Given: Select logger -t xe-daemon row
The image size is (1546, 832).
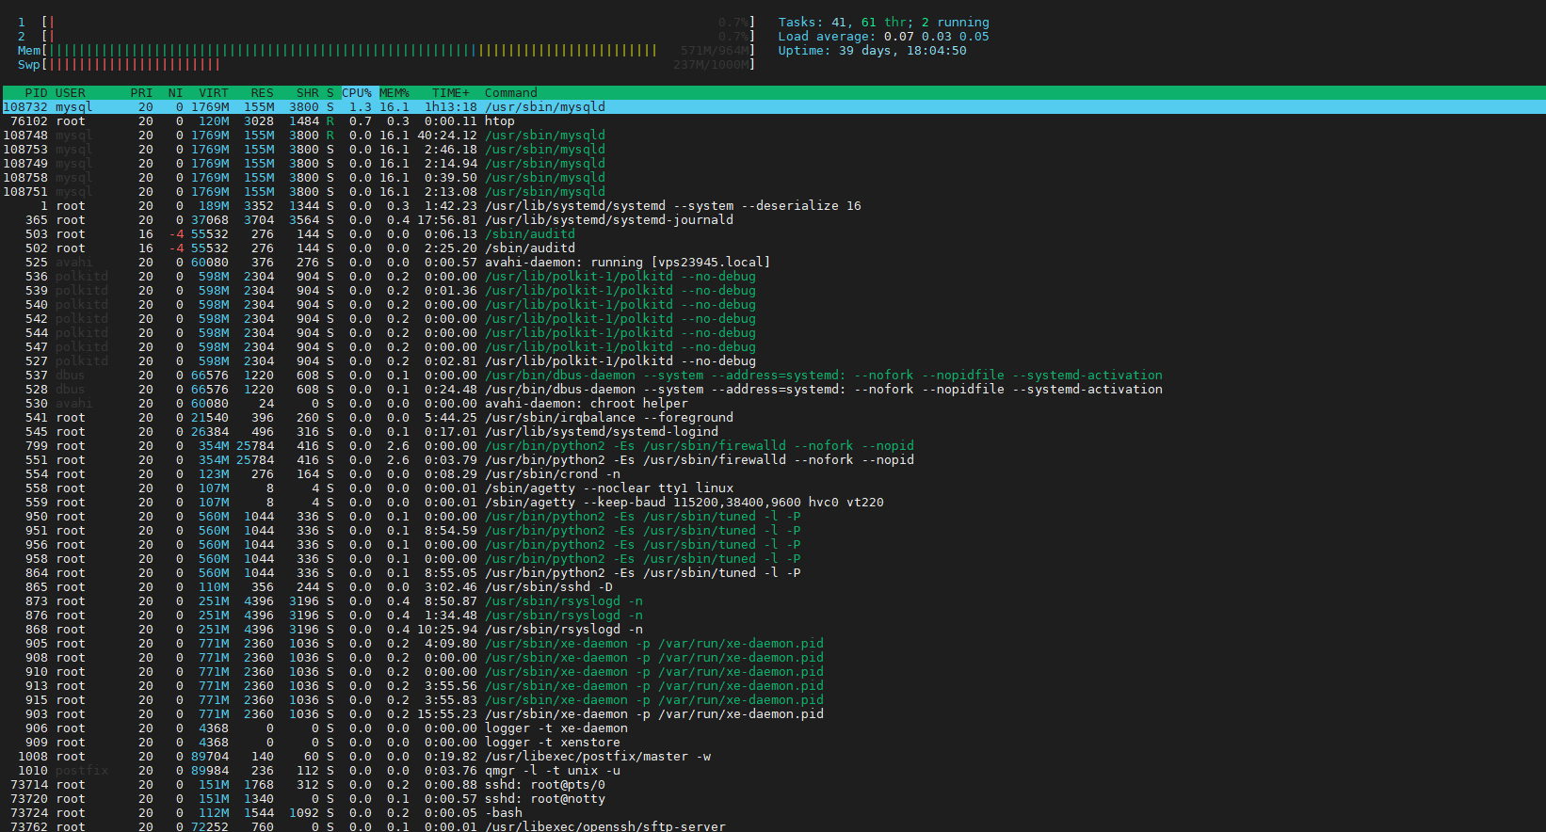Looking at the screenshot, I should tap(773, 728).
